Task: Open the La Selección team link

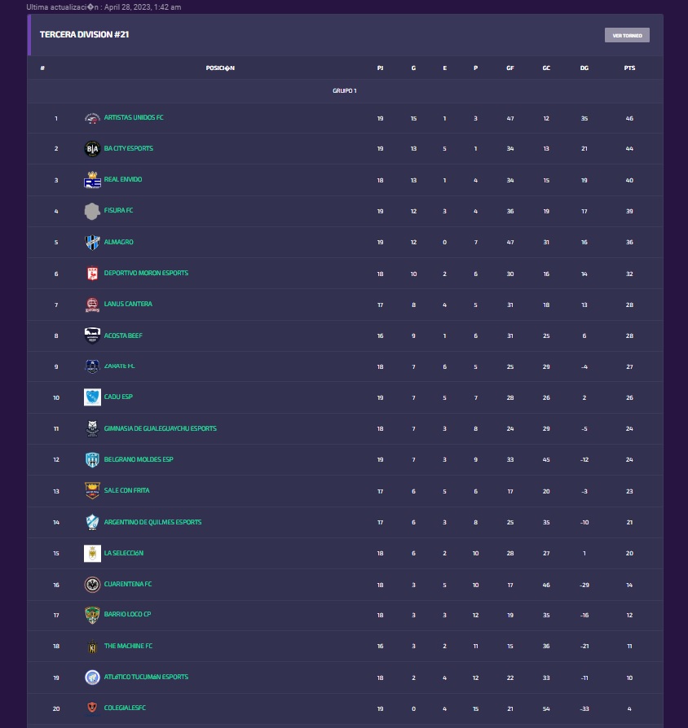Action: tap(124, 553)
